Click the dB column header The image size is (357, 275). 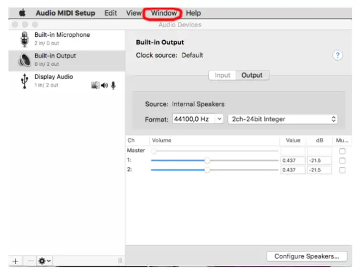(x=319, y=140)
